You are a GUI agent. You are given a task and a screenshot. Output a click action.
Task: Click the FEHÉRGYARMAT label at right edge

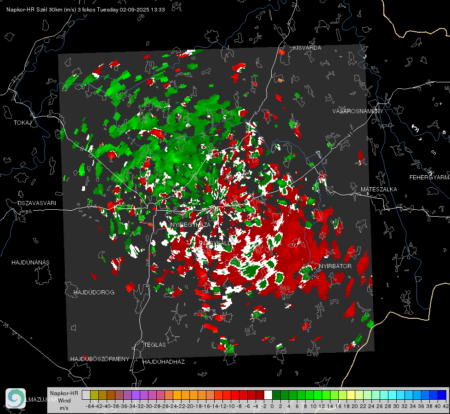tap(430, 178)
